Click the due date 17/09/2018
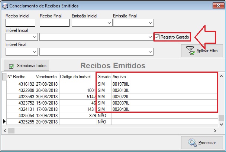The height and width of the screenshot is (152, 226). click(47, 109)
